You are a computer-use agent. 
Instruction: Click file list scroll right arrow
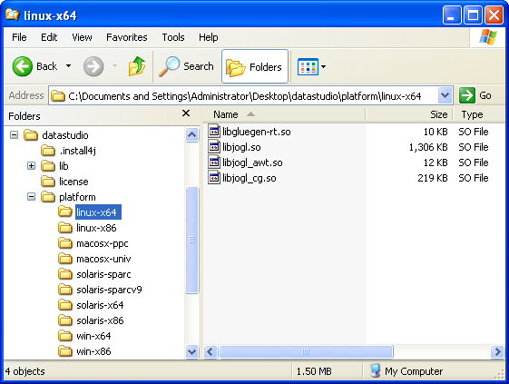click(x=497, y=351)
